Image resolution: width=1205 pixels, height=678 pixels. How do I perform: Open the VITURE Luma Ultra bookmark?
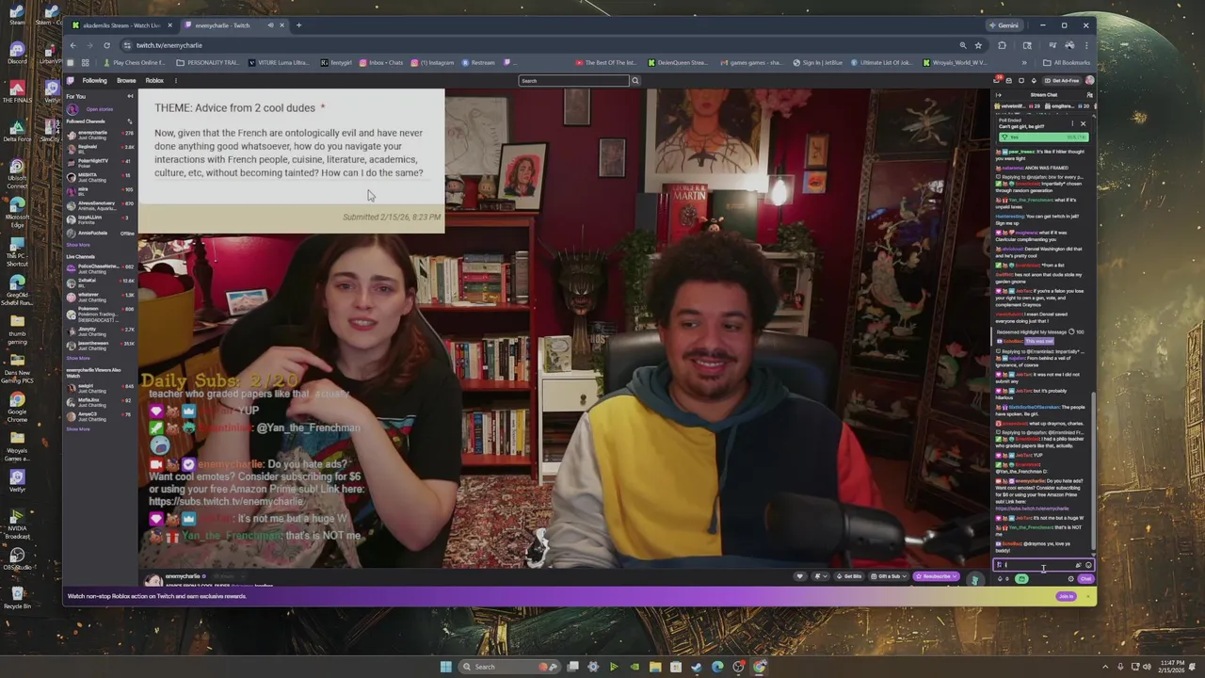[x=279, y=63]
